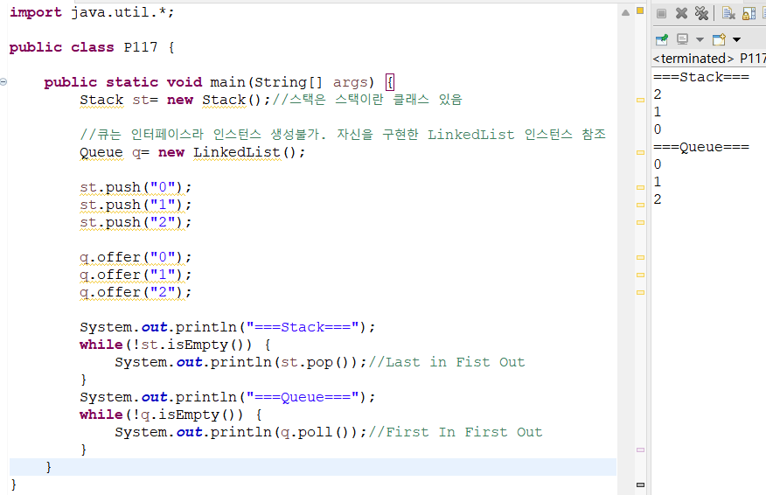Click ===Queue=== line in console output

701,147
